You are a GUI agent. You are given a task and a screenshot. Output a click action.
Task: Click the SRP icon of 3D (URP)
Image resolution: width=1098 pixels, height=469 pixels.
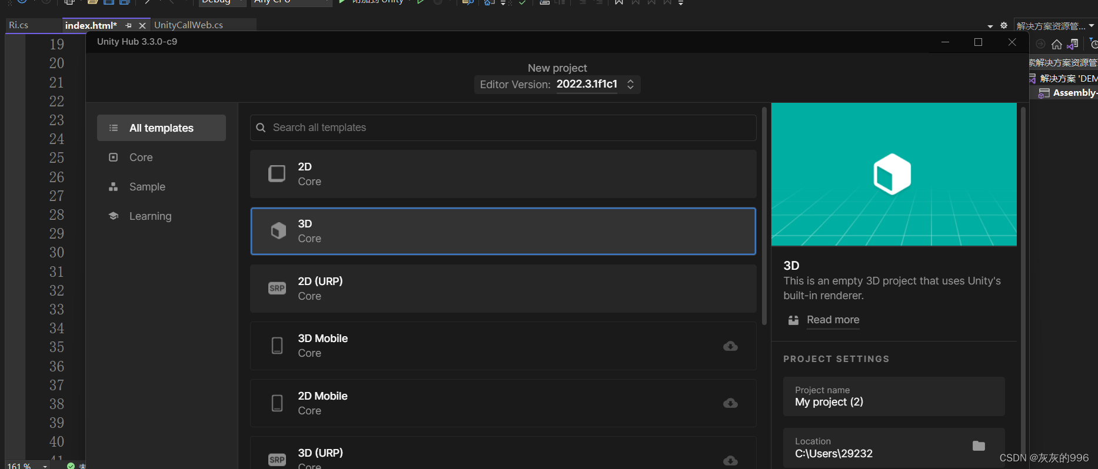277,460
